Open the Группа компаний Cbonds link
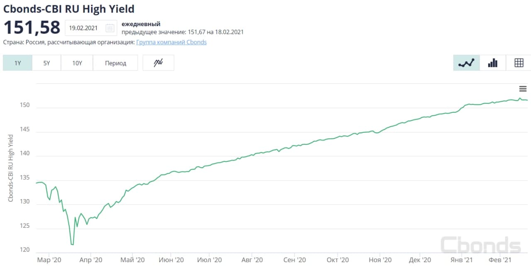 (x=171, y=42)
